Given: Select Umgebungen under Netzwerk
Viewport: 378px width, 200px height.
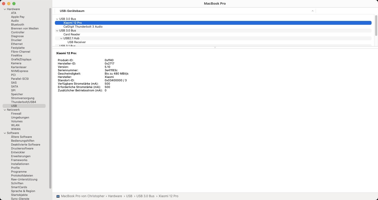Looking at the screenshot, I should pyautogui.click(x=20, y=117).
